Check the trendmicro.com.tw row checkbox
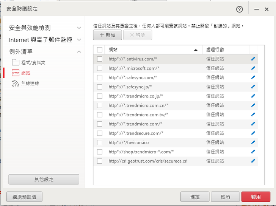The width and height of the screenshot is (276, 206). click(100, 115)
